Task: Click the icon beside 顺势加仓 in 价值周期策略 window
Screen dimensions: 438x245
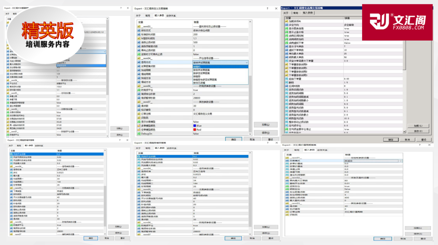Action: (287, 189)
